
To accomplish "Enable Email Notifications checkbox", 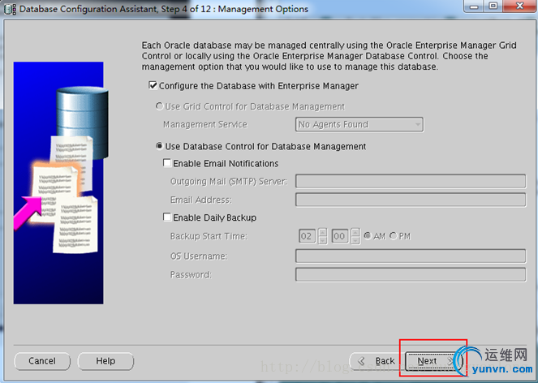I will coord(167,163).
